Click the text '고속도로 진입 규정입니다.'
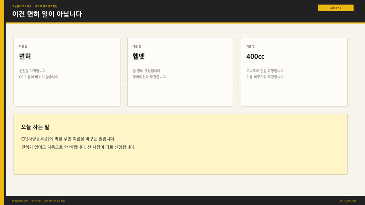 coord(265,71)
